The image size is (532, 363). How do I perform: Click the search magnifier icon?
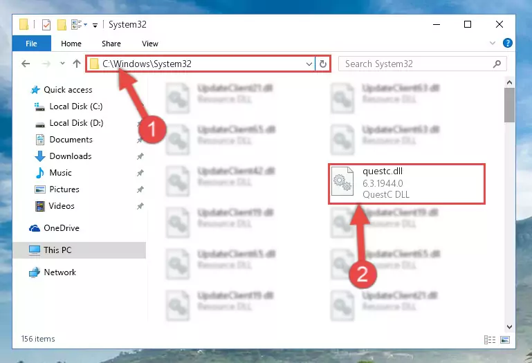pyautogui.click(x=497, y=64)
